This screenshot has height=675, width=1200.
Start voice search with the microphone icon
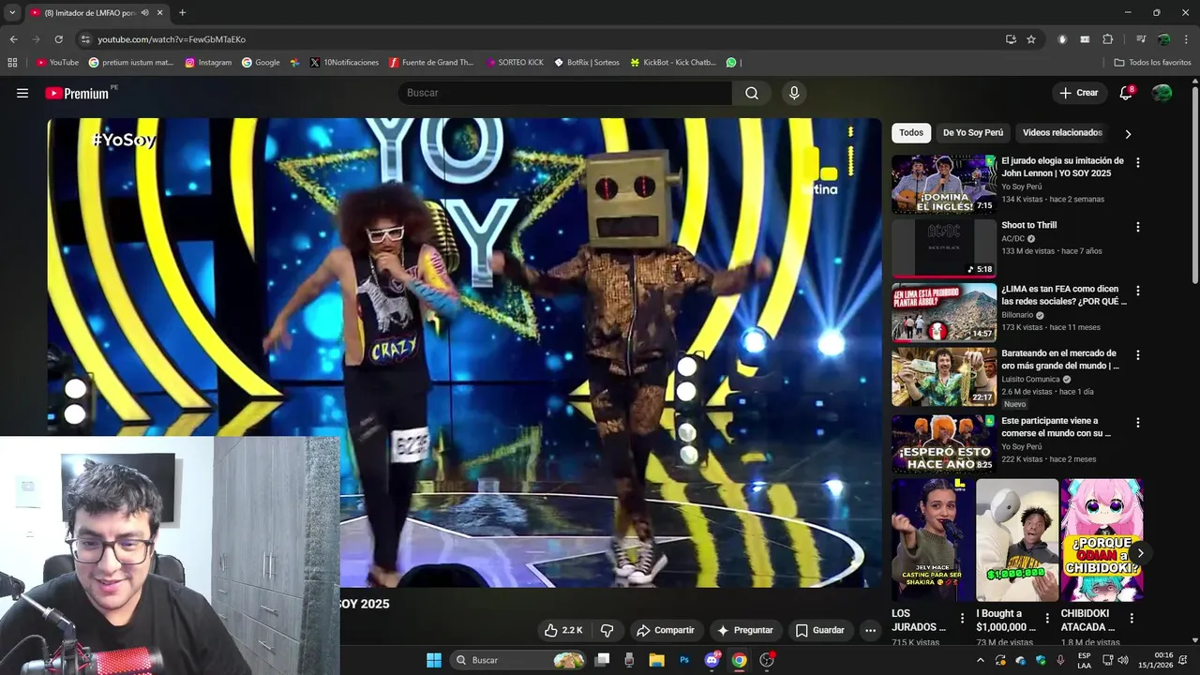(x=794, y=93)
